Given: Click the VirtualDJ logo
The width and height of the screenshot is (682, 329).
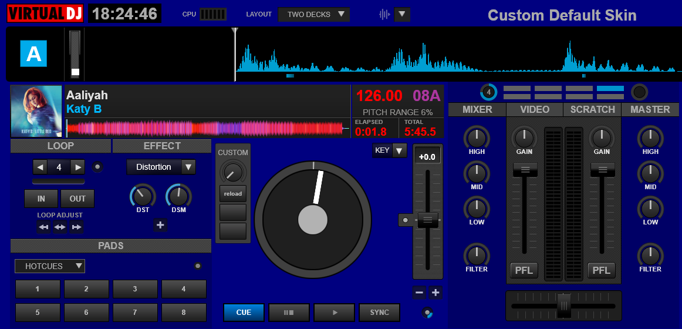Looking at the screenshot, I should [45, 14].
